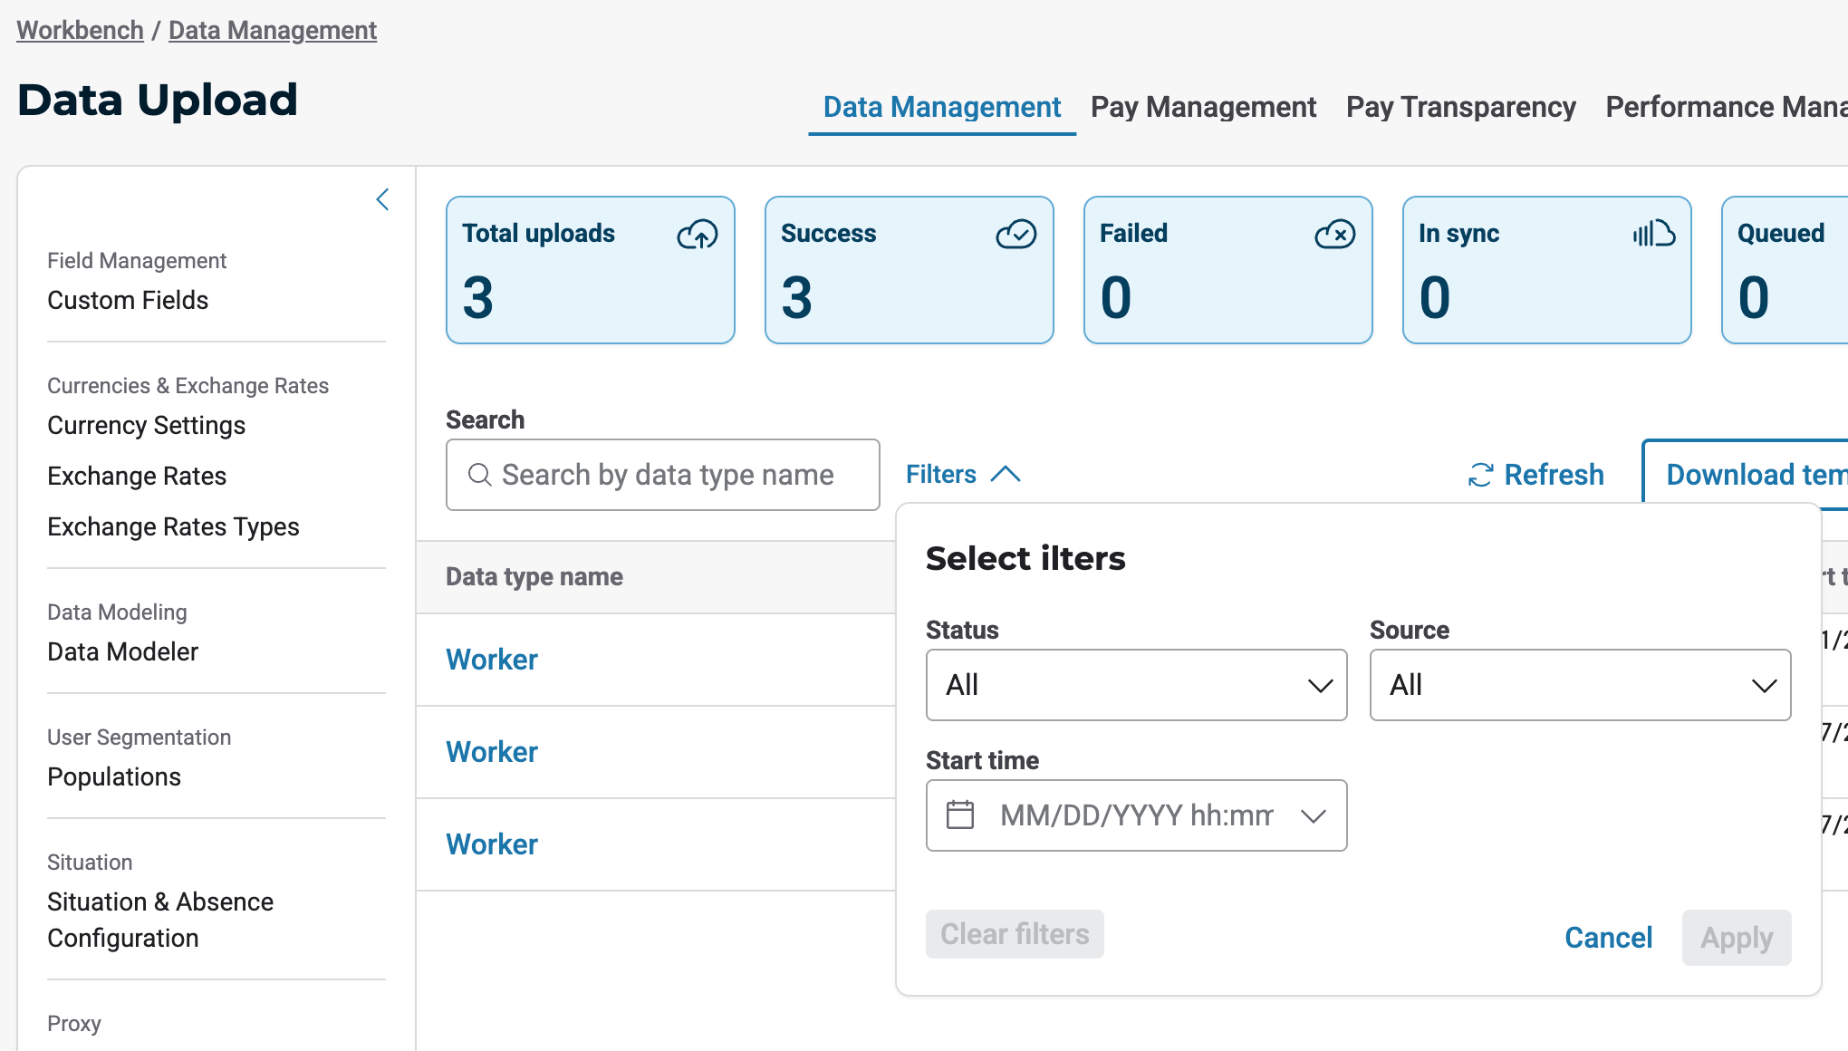
Task: Click the In sync cloud icon
Action: pos(1653,234)
